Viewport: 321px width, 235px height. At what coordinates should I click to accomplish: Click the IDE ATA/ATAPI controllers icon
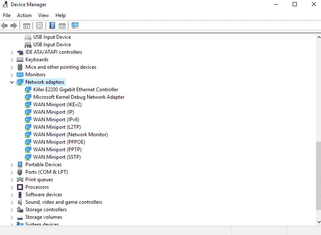pos(20,52)
